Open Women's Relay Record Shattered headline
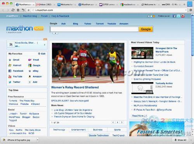Viewport: 194px width, 144px height. click(x=75, y=87)
